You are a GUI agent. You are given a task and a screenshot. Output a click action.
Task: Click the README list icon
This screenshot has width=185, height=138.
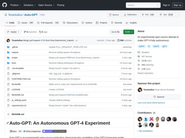(8, 114)
